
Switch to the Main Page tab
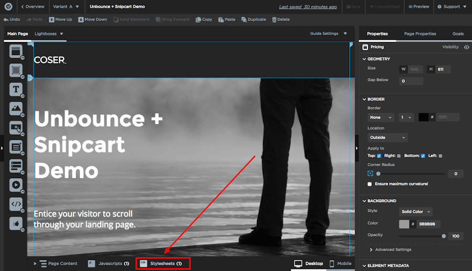(x=17, y=34)
